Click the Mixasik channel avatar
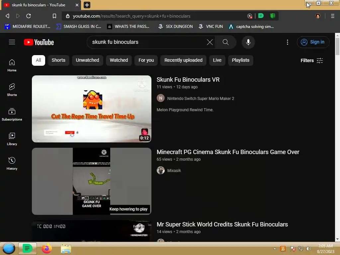This screenshot has width=340, height=255. pos(161,170)
